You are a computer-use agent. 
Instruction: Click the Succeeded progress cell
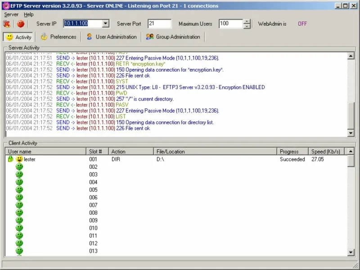(x=292, y=159)
